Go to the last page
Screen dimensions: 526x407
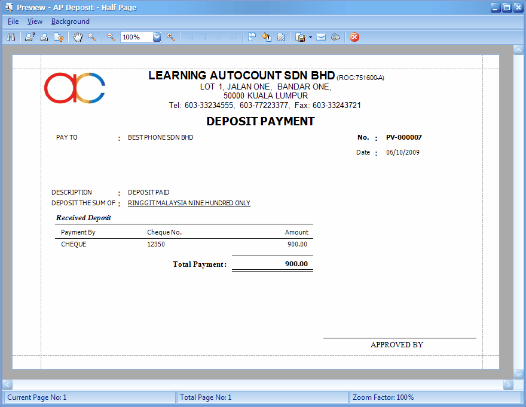233,37
